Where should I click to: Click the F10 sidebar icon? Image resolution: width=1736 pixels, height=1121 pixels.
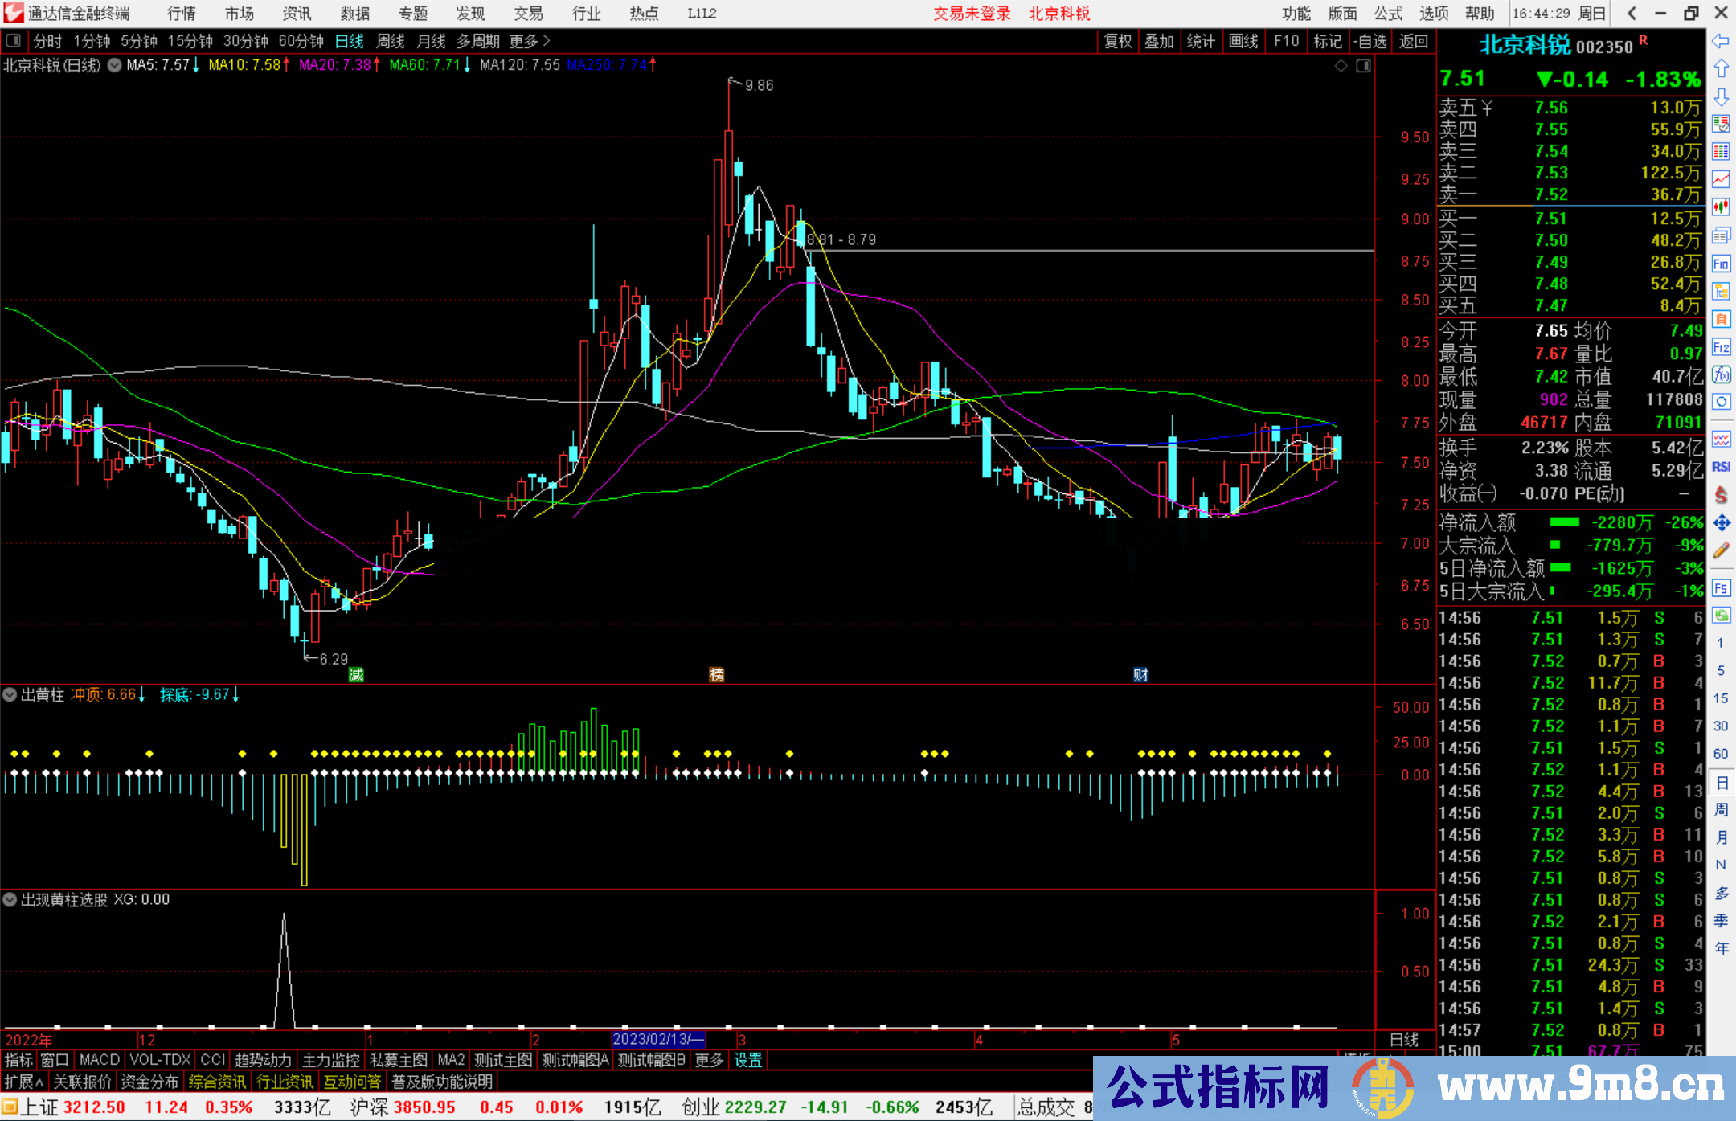[x=1721, y=264]
